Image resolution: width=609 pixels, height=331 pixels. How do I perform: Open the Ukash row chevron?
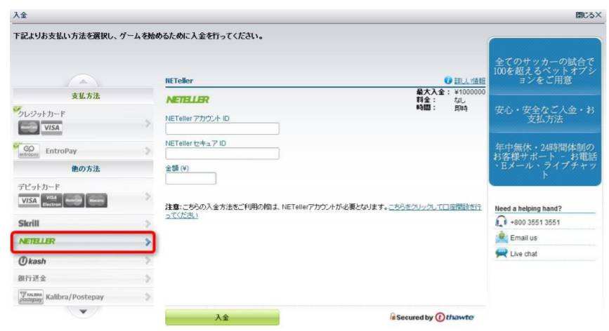tap(148, 260)
